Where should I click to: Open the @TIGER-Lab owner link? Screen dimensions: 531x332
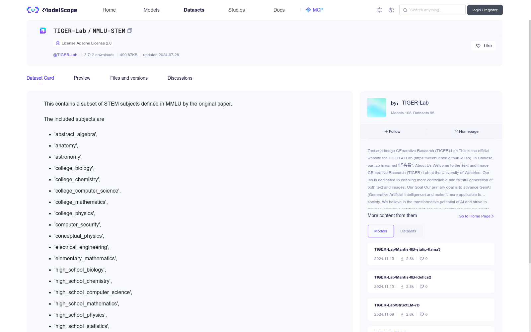pyautogui.click(x=65, y=55)
